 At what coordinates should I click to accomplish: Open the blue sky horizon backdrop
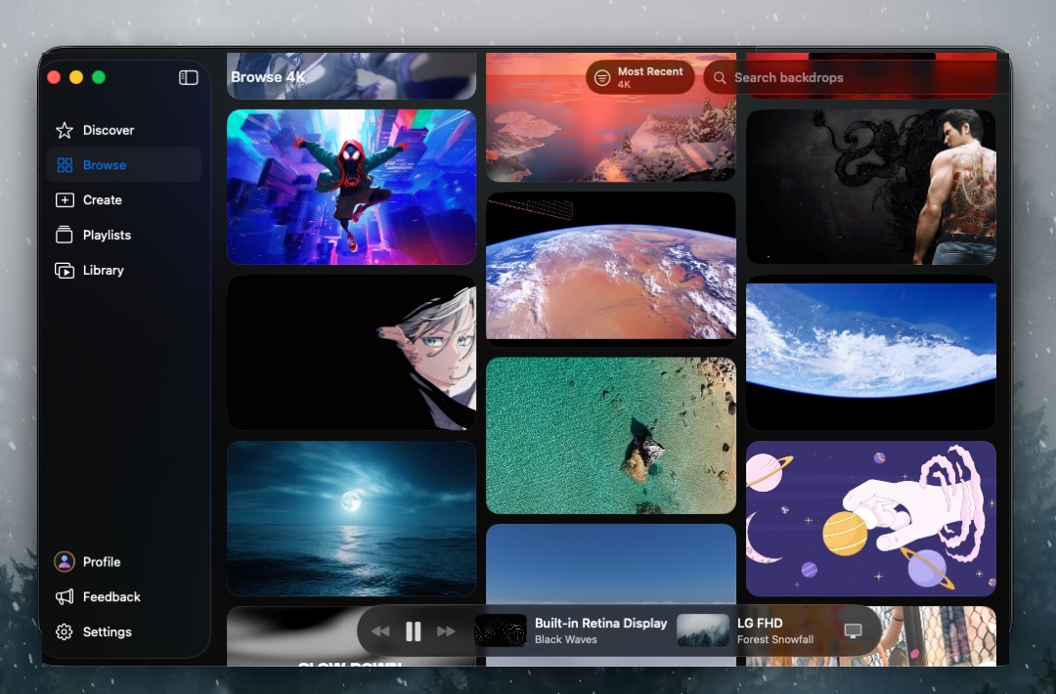pyautogui.click(x=611, y=595)
